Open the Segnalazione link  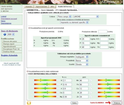[x=6, y=23]
